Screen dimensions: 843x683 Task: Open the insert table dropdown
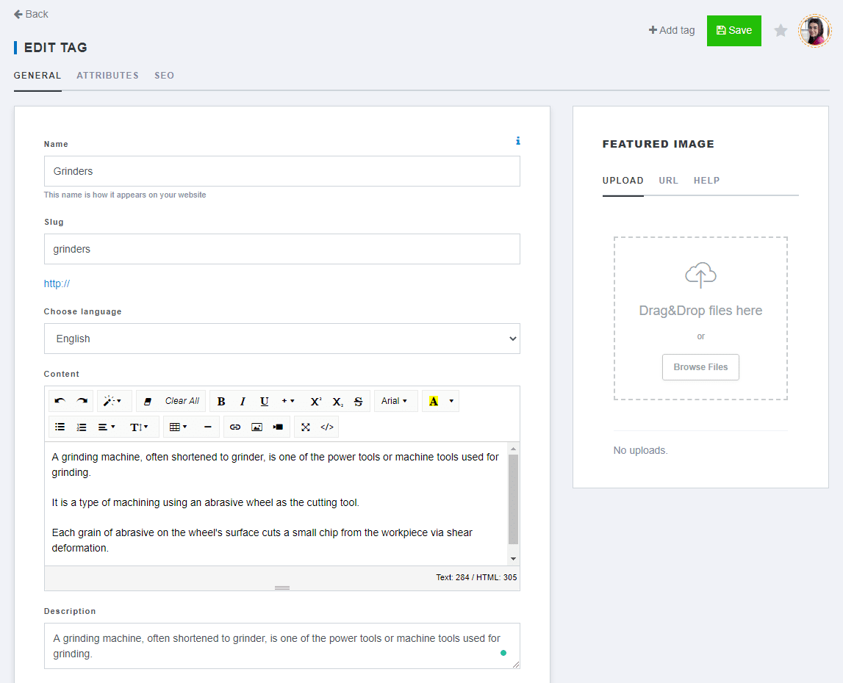click(x=178, y=427)
